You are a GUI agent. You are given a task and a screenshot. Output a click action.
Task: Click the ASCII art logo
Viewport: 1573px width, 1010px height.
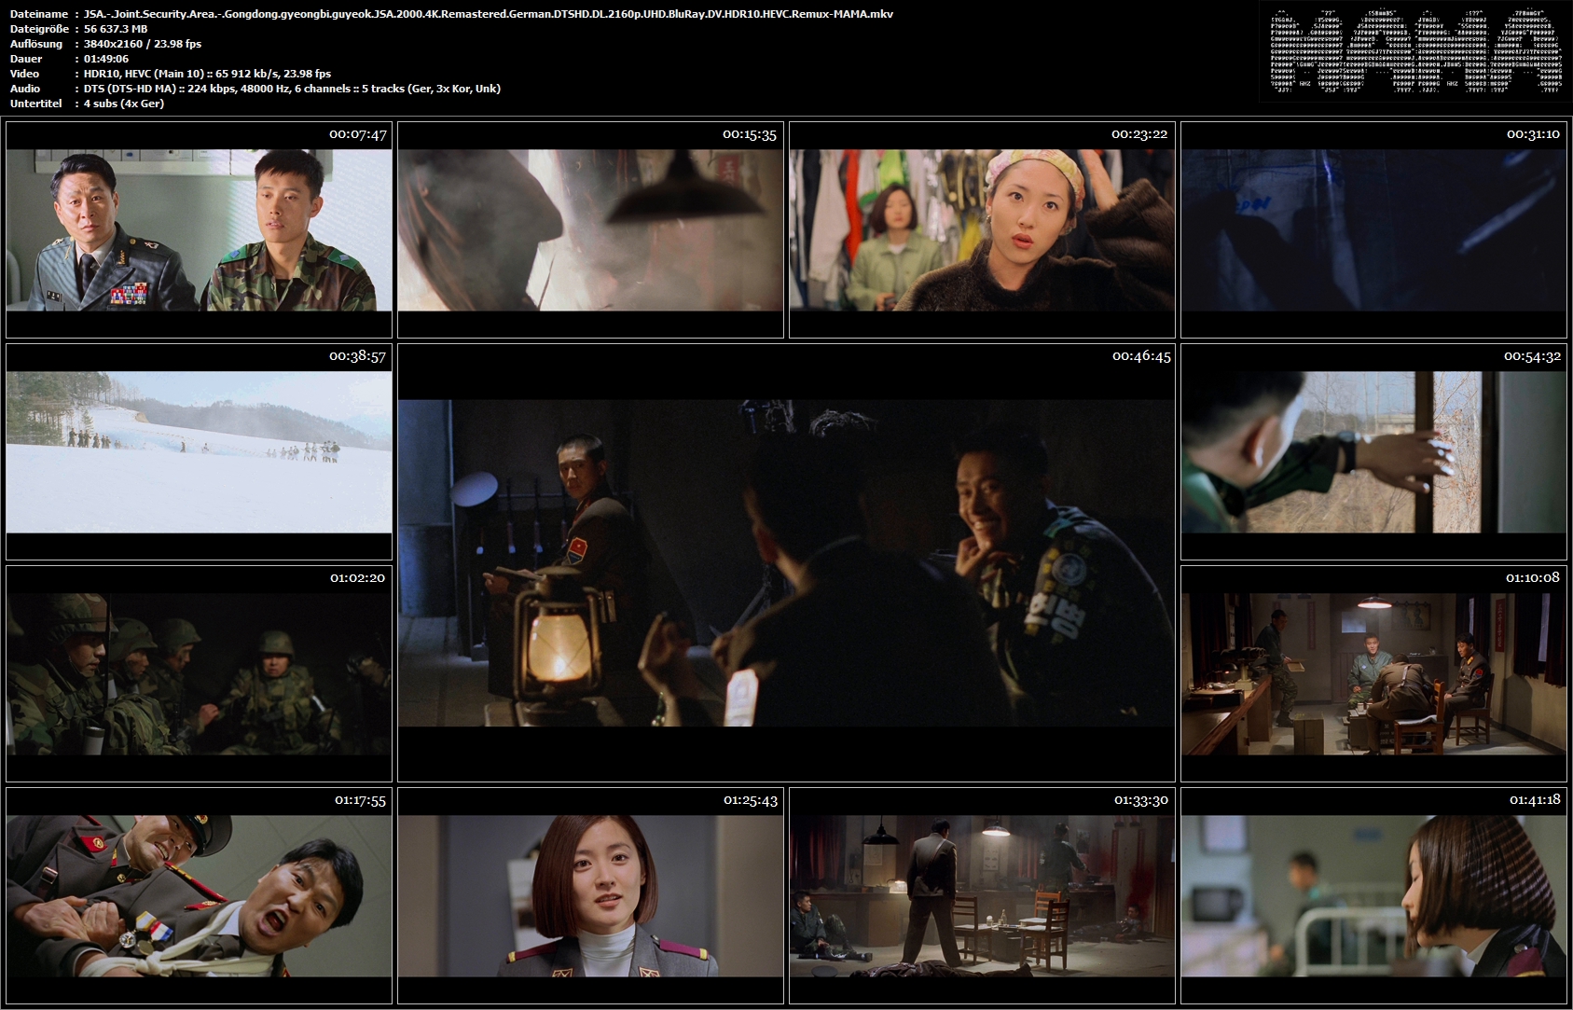[1415, 52]
